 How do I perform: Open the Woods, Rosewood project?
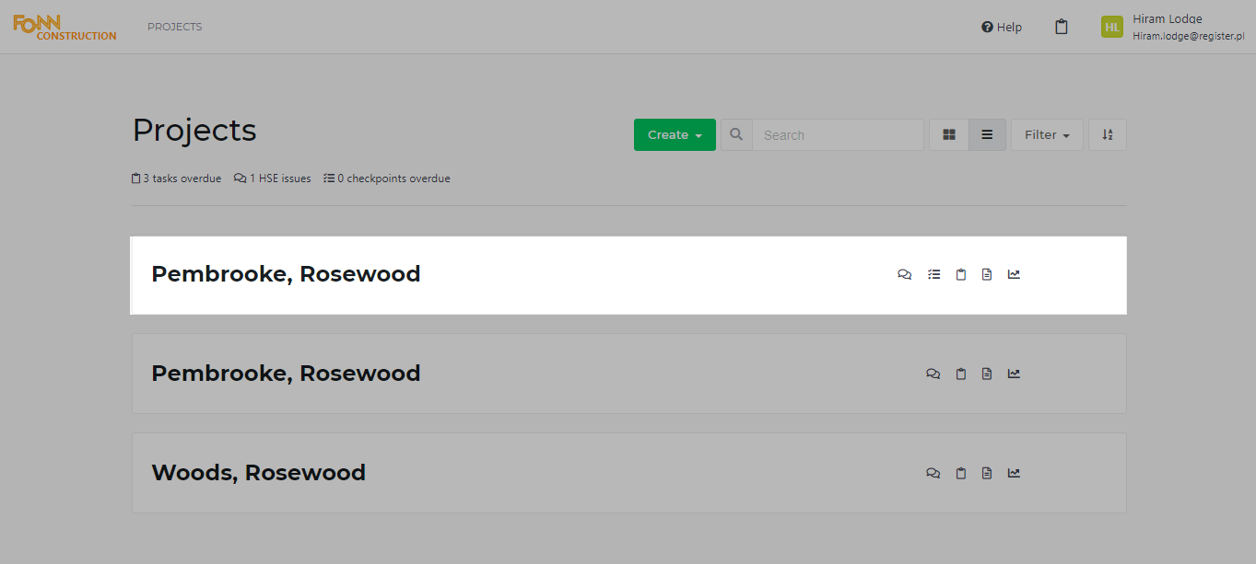click(x=258, y=473)
